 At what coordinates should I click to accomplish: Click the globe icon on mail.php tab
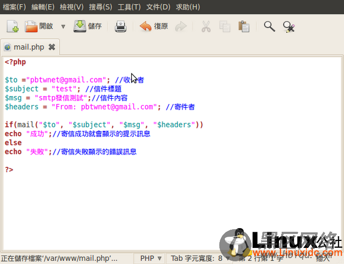click(x=8, y=47)
